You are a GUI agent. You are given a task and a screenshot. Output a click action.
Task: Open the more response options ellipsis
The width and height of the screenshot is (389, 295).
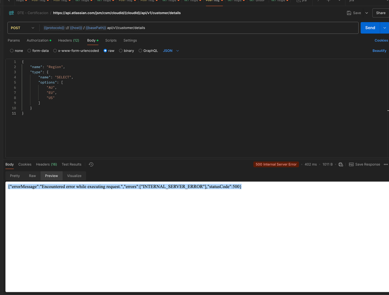(x=386, y=164)
